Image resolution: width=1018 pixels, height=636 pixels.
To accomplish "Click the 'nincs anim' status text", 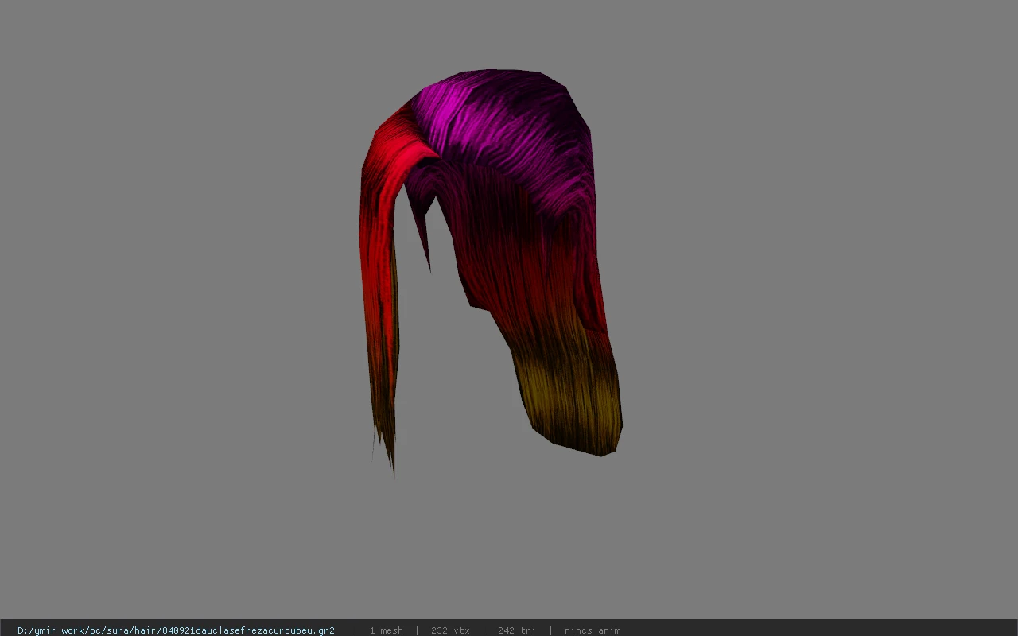I will click(x=593, y=630).
